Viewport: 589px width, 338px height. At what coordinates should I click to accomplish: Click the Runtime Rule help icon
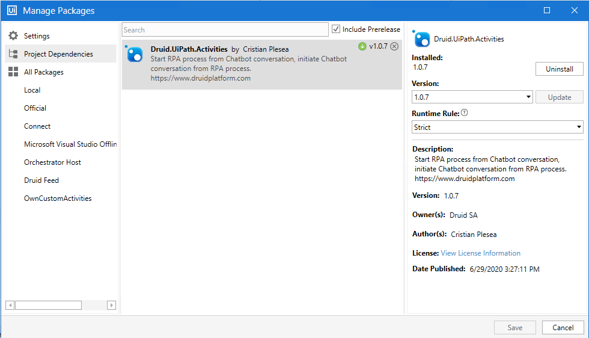pos(465,112)
